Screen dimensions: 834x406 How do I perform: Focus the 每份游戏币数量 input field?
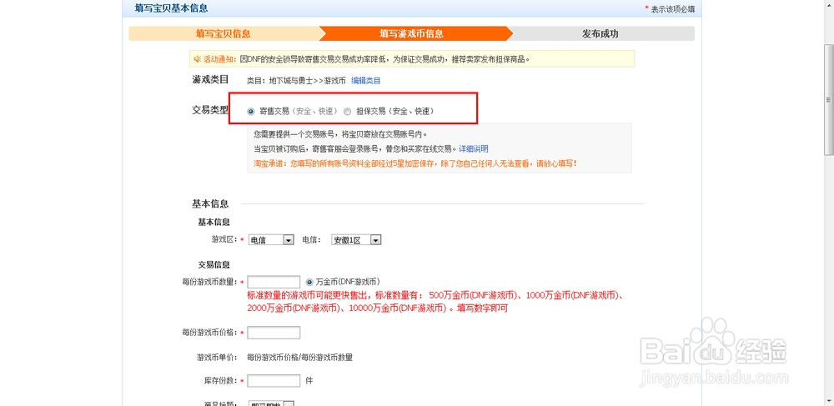pyautogui.click(x=274, y=282)
